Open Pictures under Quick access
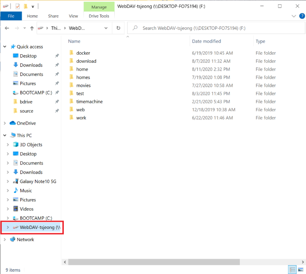 click(28, 83)
